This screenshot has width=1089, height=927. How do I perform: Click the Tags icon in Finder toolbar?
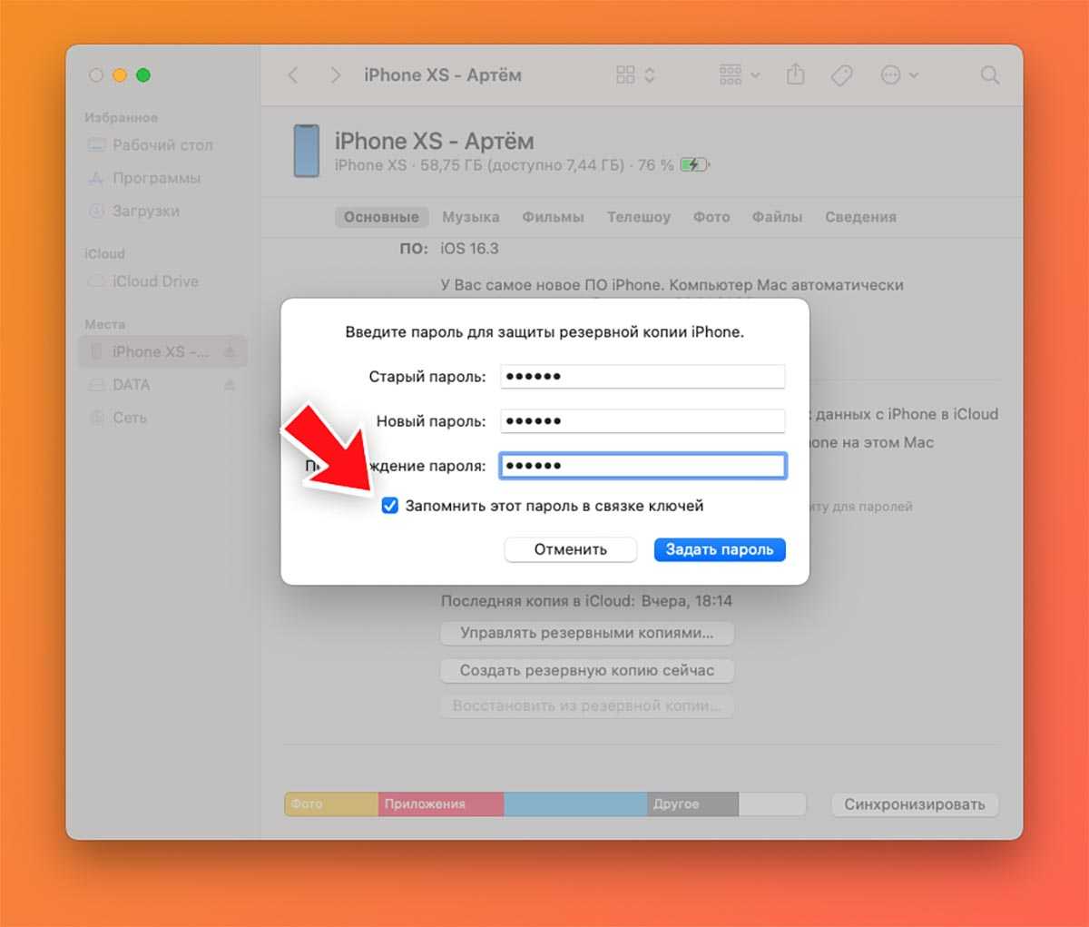pyautogui.click(x=842, y=75)
